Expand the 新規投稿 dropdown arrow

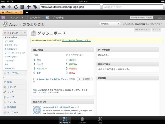point(118,24)
